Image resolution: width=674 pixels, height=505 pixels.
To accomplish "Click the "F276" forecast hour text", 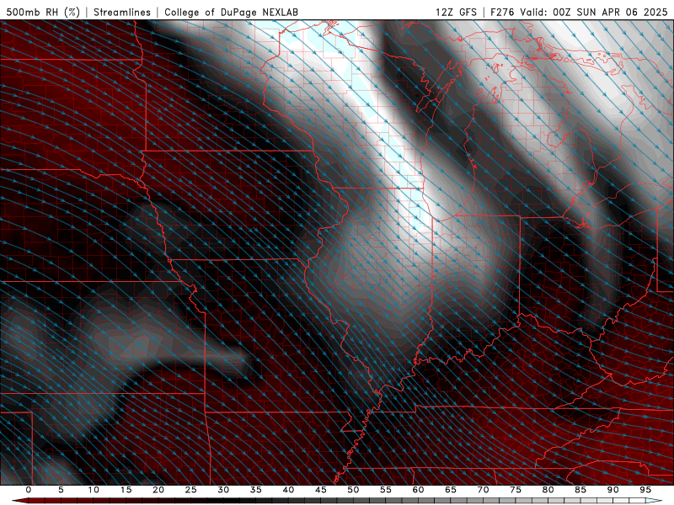I will coord(503,12).
